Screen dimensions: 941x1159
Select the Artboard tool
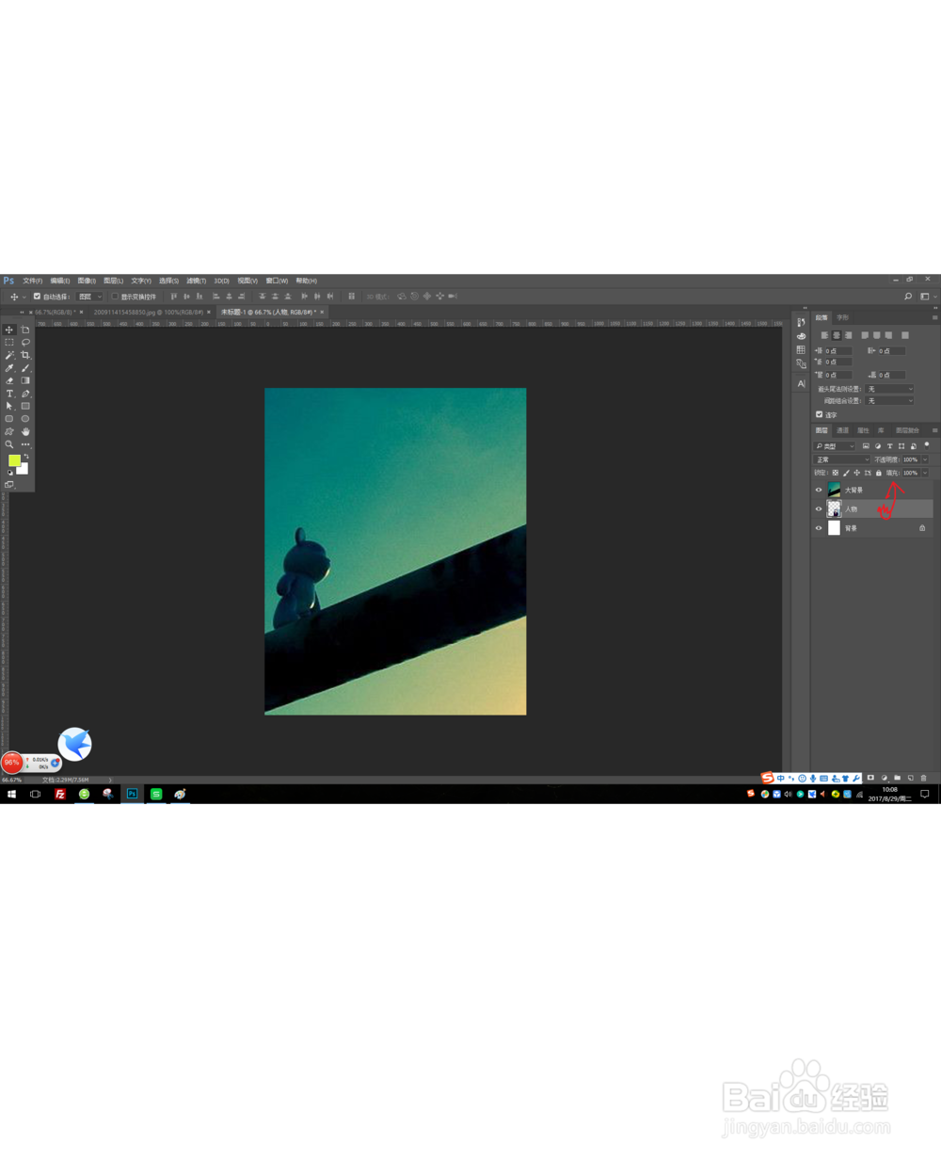(25, 330)
